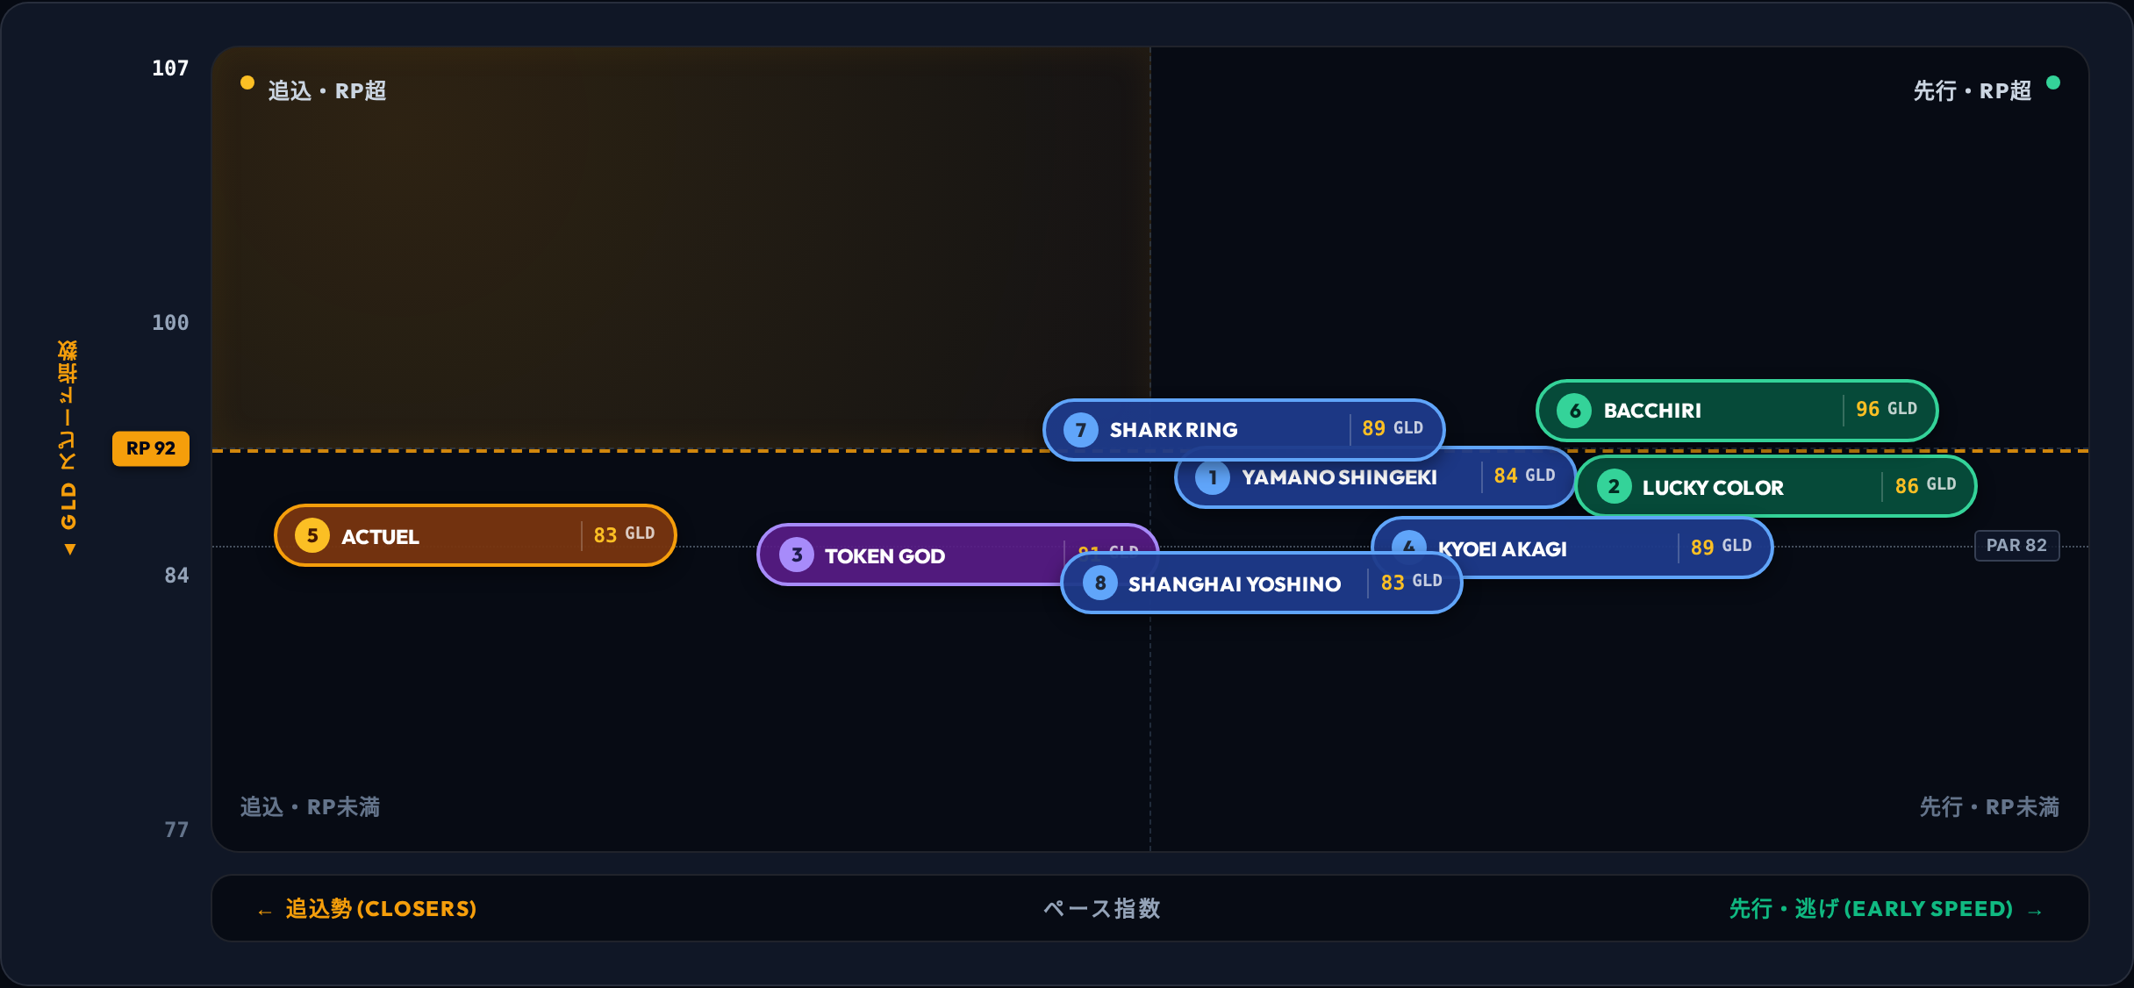Viewport: 2134px width, 988px height.
Task: Click the vertical GLD y-axis title
Action: coord(68,447)
